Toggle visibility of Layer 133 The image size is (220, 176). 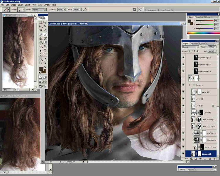coord(183,92)
